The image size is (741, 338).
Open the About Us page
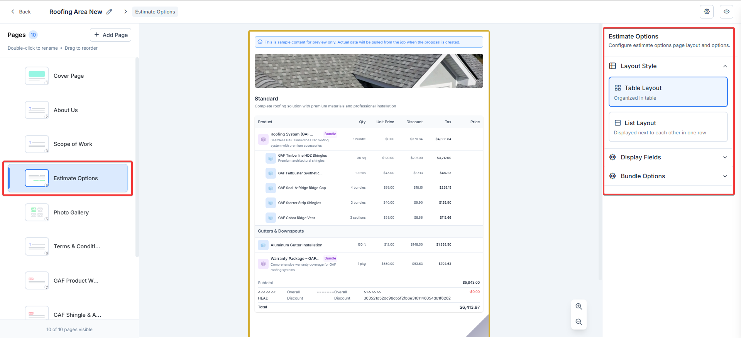pyautogui.click(x=68, y=110)
